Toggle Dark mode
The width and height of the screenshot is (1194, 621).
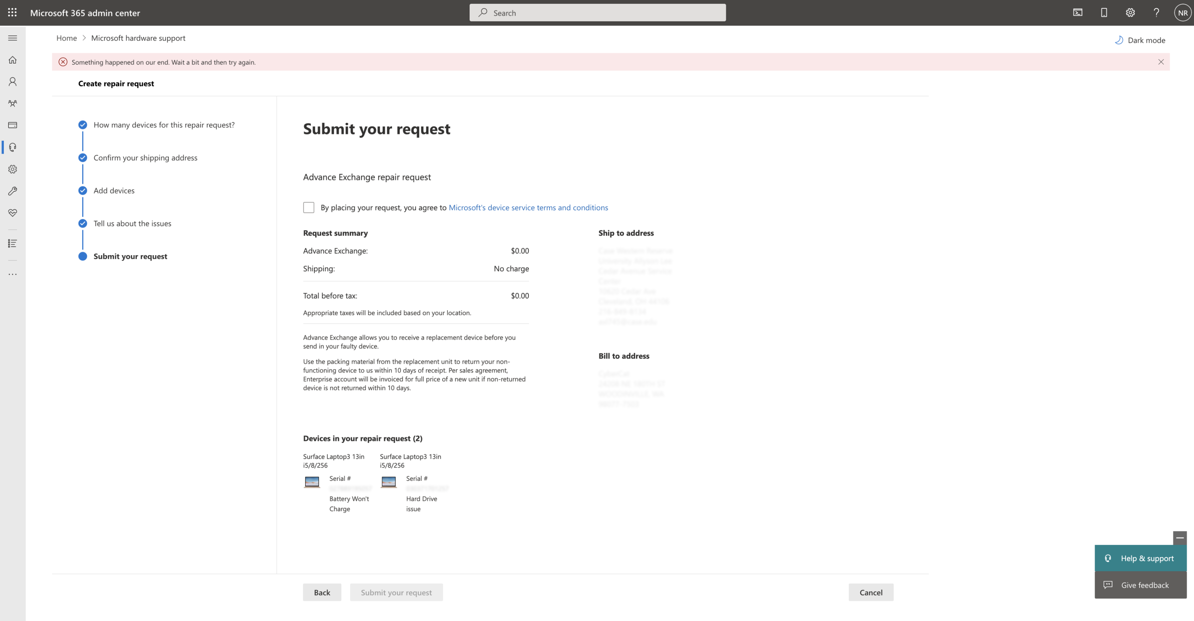point(1140,40)
